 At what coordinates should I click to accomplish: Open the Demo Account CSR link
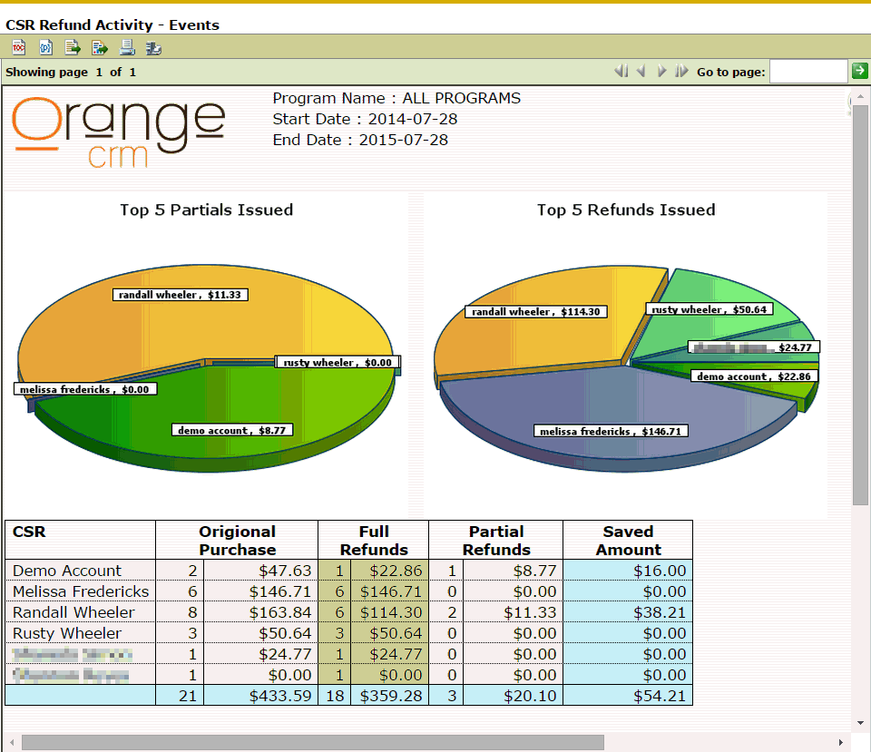[67, 571]
